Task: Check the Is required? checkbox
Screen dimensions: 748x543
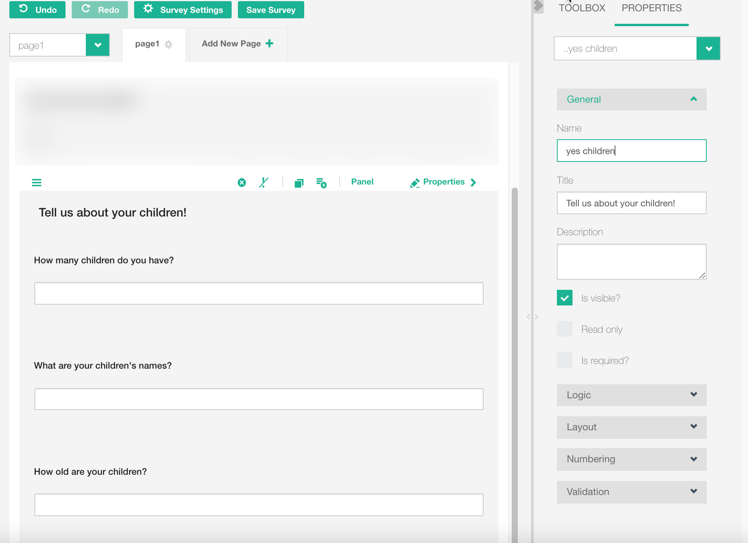Action: 564,360
